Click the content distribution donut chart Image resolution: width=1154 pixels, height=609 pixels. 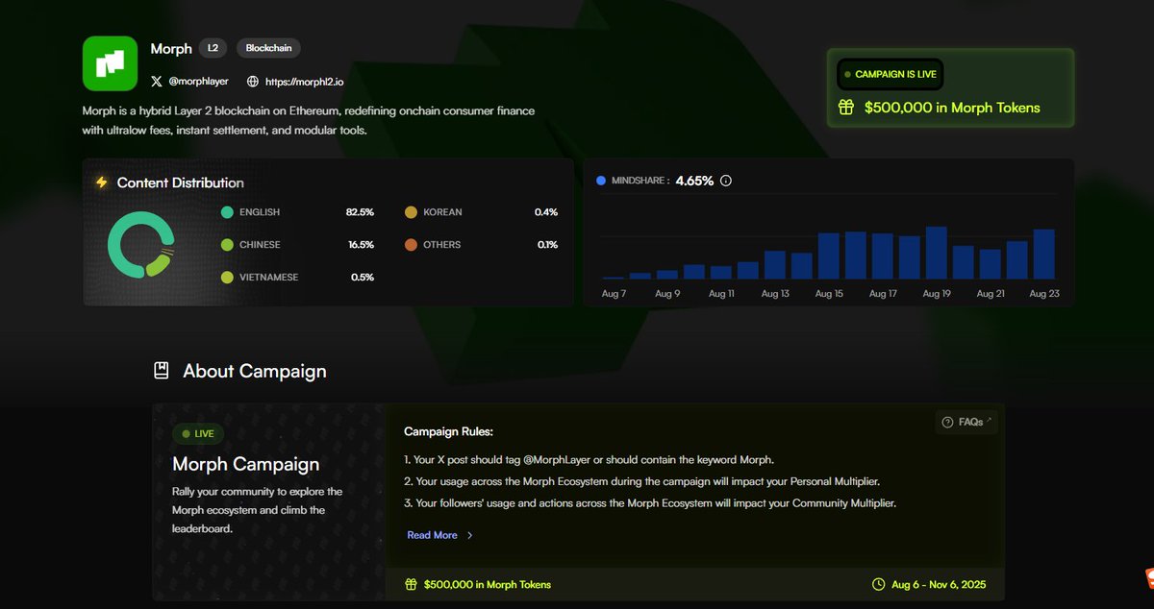coord(141,245)
